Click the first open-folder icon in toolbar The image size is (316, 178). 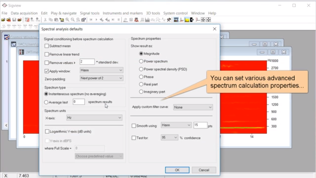(x=3, y=20)
